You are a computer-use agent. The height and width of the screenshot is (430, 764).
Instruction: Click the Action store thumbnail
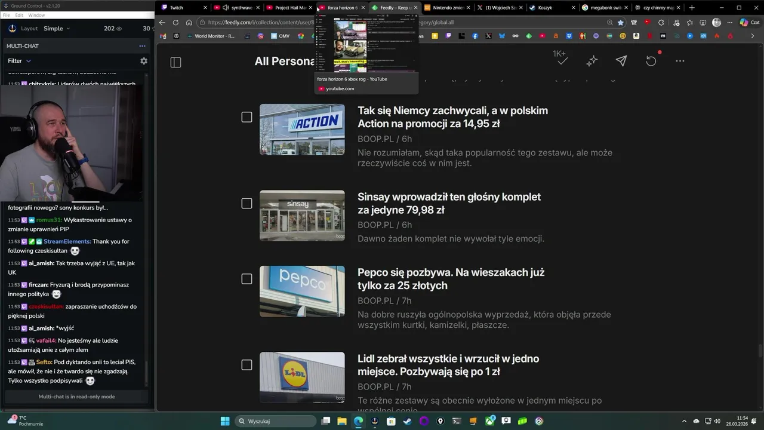[x=302, y=130]
